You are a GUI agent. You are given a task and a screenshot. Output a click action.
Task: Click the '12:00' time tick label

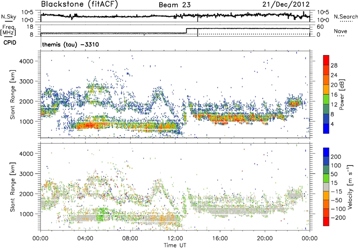coord(175,239)
